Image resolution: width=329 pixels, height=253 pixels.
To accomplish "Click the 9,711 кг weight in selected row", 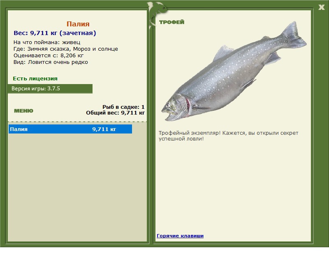I will [104, 129].
